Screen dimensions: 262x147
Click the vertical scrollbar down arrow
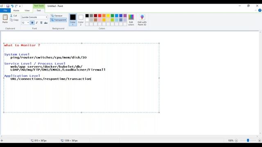[x=260, y=134]
